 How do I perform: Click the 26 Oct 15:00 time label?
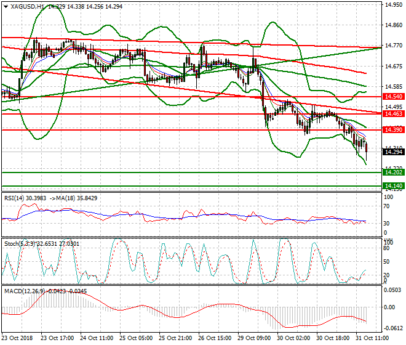coord(215,338)
